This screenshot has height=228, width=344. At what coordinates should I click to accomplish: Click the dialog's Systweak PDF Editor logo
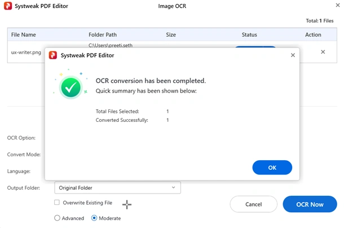click(53, 55)
